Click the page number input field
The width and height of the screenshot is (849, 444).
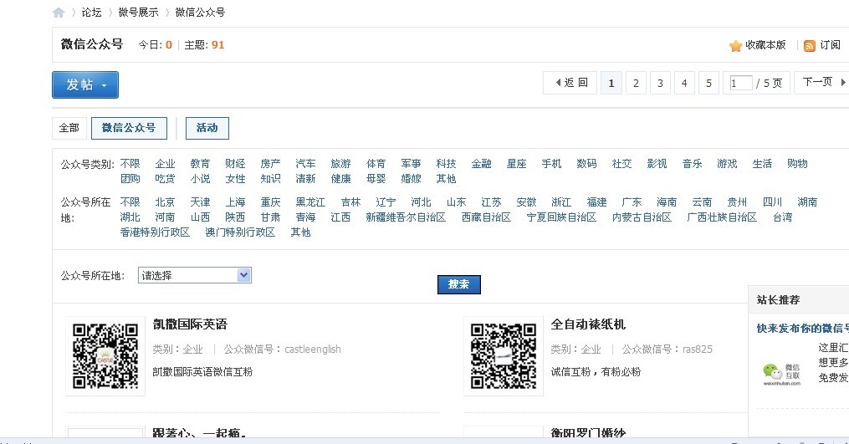pyautogui.click(x=741, y=84)
